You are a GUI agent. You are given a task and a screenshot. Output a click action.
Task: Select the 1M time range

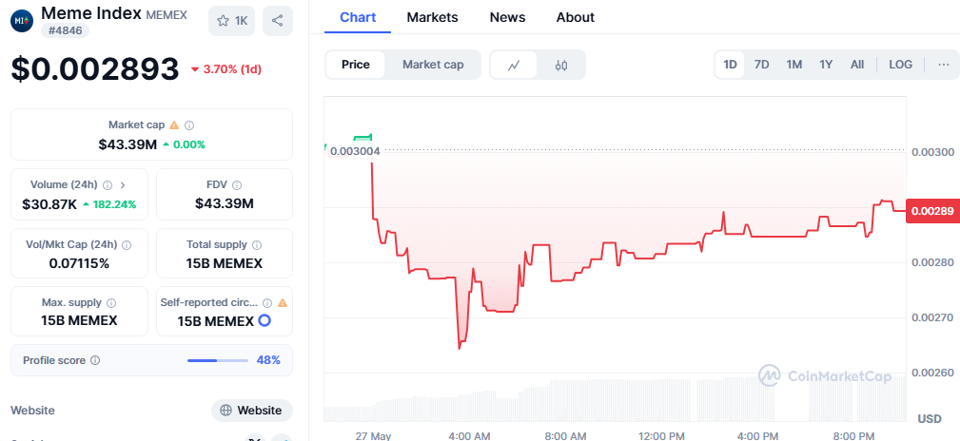click(x=794, y=65)
